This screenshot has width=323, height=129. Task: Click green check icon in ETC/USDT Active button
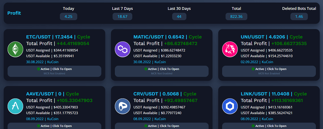(x=38, y=69)
